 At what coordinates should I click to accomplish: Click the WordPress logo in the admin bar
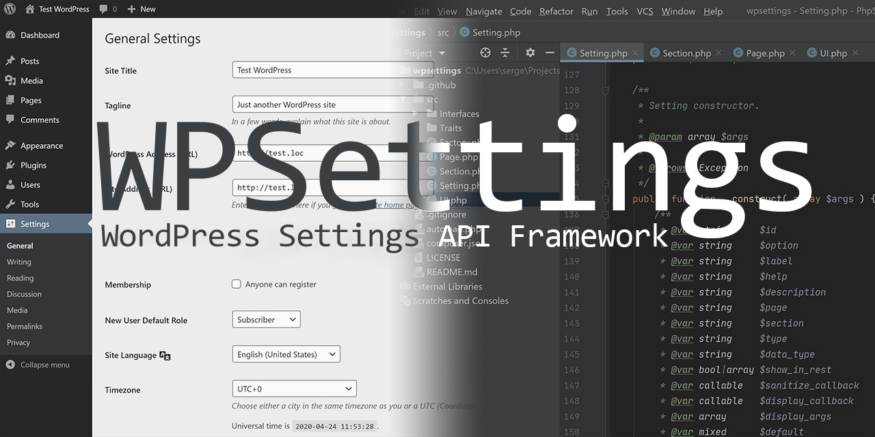point(10,9)
